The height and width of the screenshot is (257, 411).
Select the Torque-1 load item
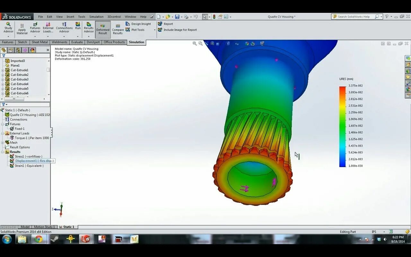(30, 138)
